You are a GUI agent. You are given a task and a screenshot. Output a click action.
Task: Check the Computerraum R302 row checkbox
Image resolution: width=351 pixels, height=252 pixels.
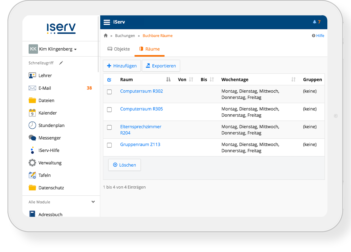point(109,92)
